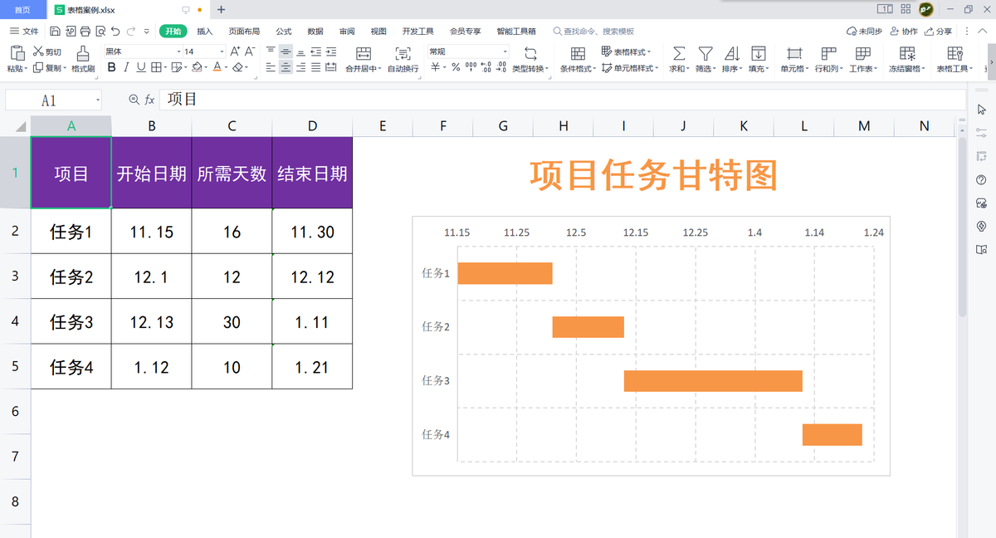996x538 pixels.
Task: Align text left horizontally
Action: tap(271, 67)
